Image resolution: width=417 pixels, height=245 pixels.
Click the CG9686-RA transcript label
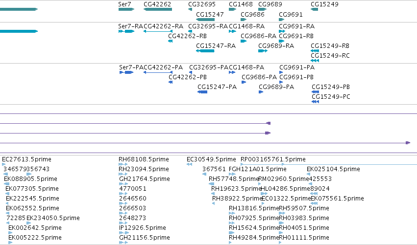tap(259, 36)
